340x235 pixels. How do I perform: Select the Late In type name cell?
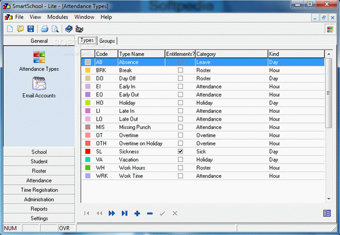(141, 111)
